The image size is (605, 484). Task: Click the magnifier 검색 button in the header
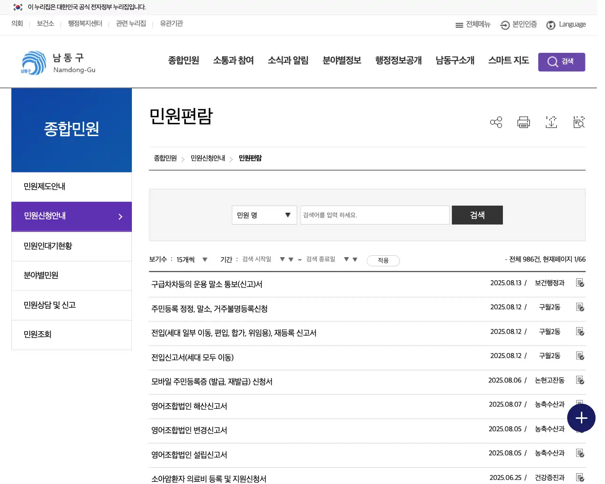click(561, 61)
